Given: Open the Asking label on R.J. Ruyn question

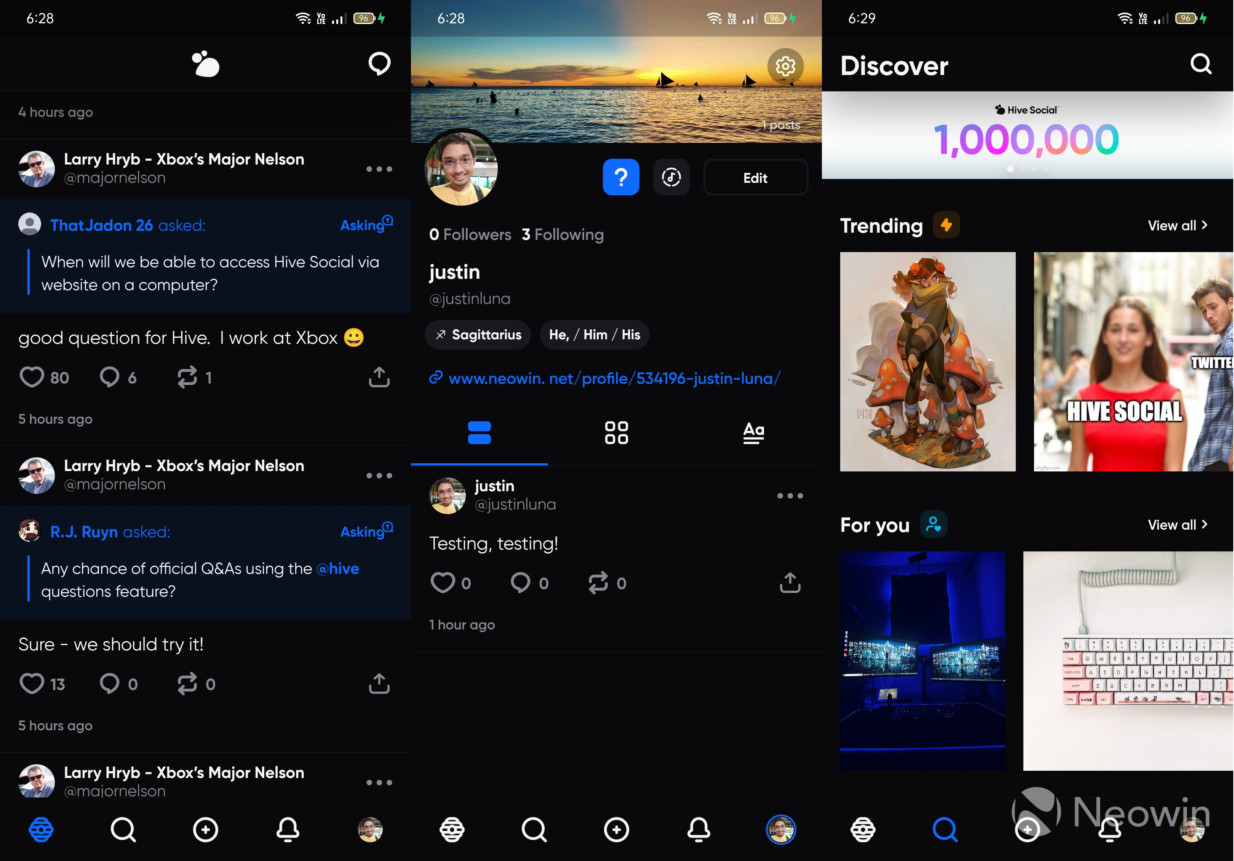Looking at the screenshot, I should point(366,530).
